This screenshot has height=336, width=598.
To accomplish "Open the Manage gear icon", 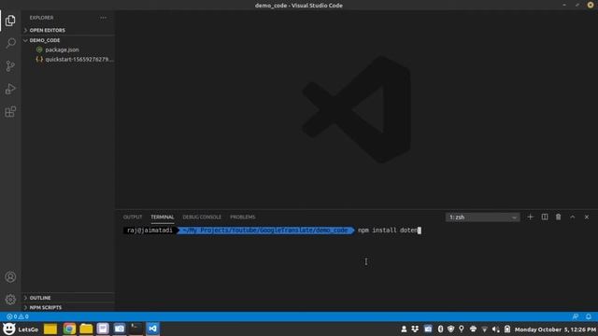I will pos(10,300).
